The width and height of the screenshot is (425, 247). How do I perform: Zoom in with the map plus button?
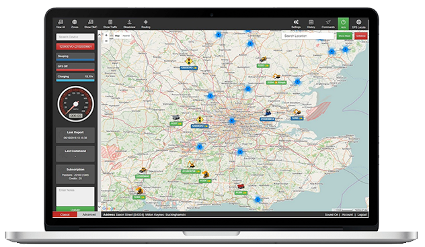106,36
